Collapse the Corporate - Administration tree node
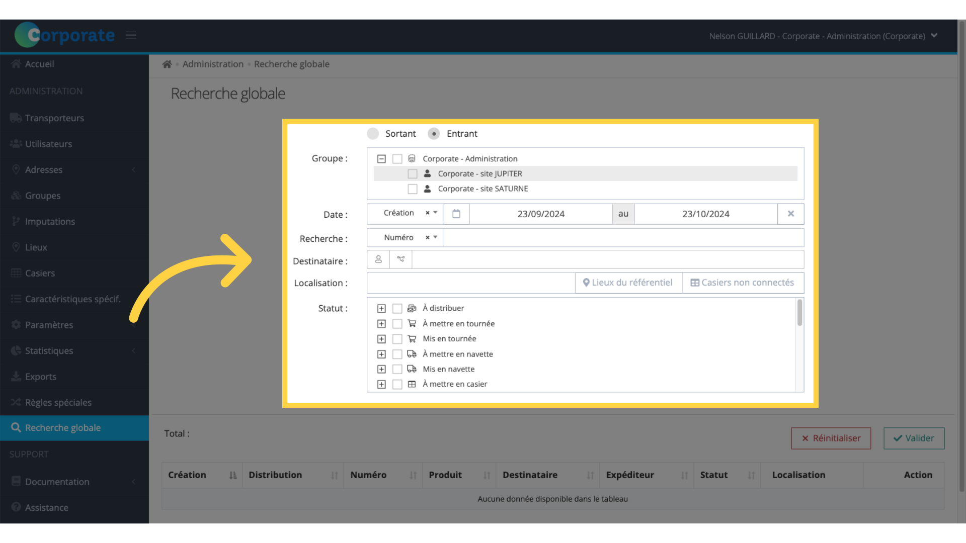Image resolution: width=966 pixels, height=543 pixels. pos(381,159)
